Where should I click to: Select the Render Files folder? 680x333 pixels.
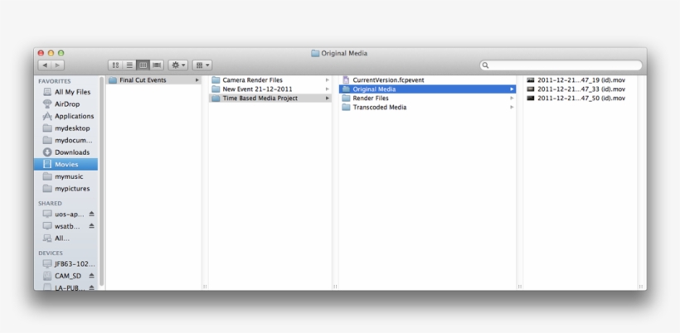point(428,99)
